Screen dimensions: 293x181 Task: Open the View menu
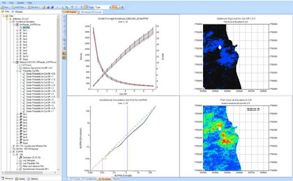tap(11, 3)
